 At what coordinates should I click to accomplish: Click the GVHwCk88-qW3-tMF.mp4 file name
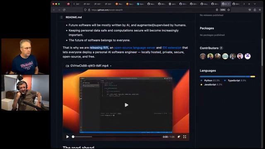(89, 66)
